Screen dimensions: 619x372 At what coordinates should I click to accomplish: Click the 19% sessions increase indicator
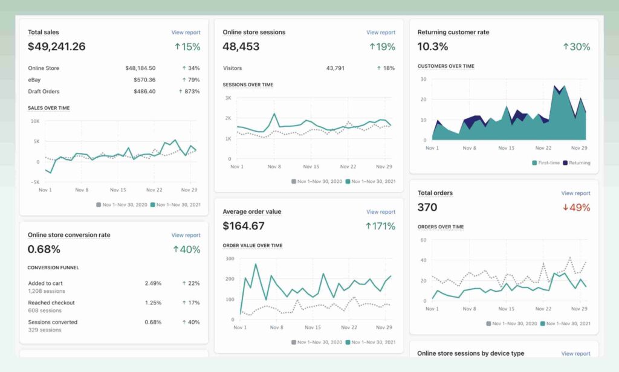coord(382,47)
